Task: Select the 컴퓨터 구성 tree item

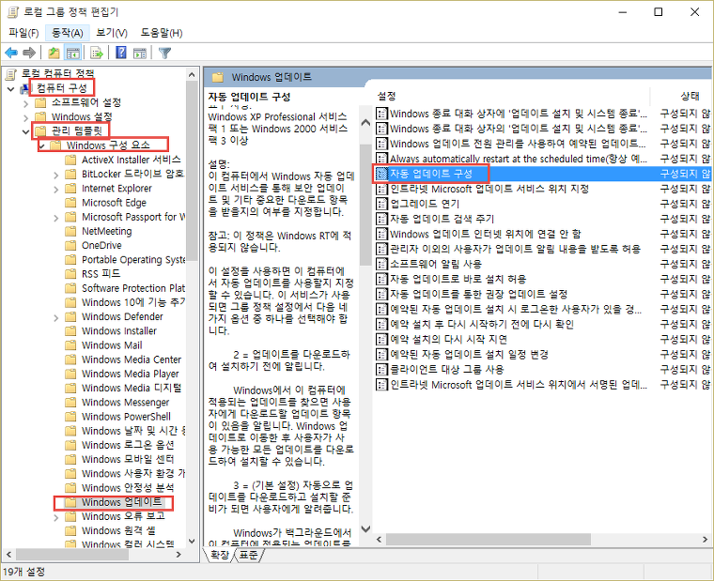Action: pos(61,87)
